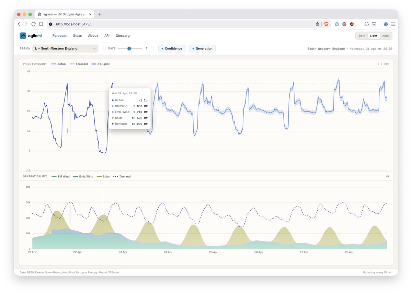Click the Emb. Wind legend entry
This screenshot has height=294, width=412.
tap(83, 177)
